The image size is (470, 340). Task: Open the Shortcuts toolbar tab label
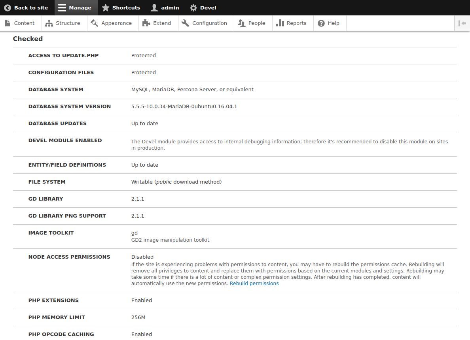(126, 8)
